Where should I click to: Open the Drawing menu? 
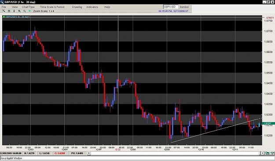pos(77,7)
